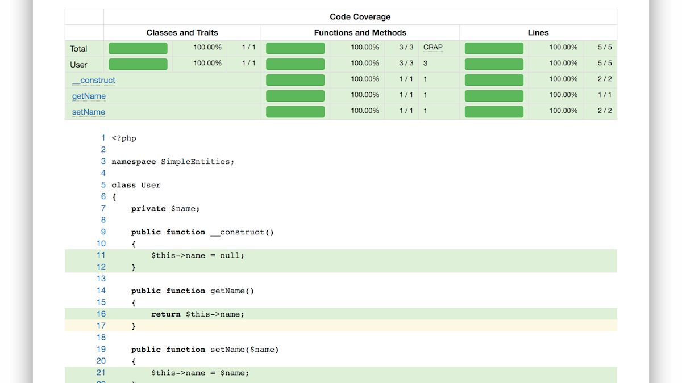Click the Lines column header

[538, 32]
